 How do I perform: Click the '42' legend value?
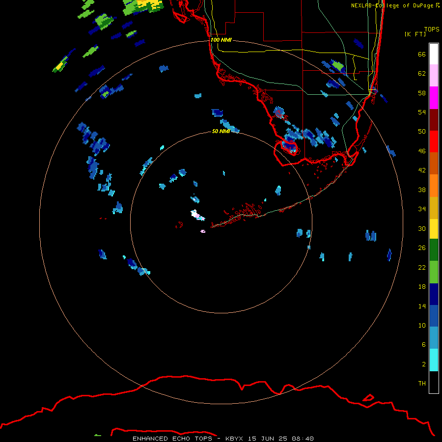[x=422, y=170]
